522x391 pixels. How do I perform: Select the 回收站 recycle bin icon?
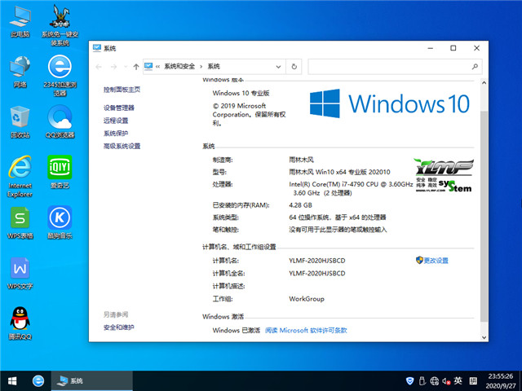click(x=20, y=122)
